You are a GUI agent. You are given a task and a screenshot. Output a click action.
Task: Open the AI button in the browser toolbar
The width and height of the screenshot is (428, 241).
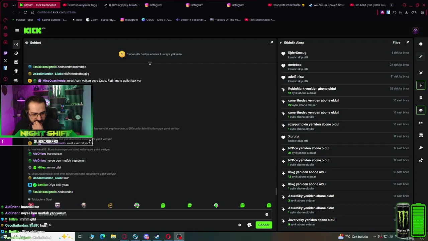(414, 12)
